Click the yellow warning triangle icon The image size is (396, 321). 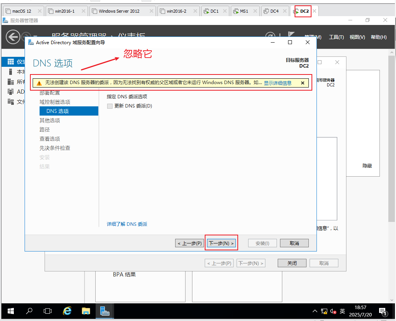[x=39, y=83]
